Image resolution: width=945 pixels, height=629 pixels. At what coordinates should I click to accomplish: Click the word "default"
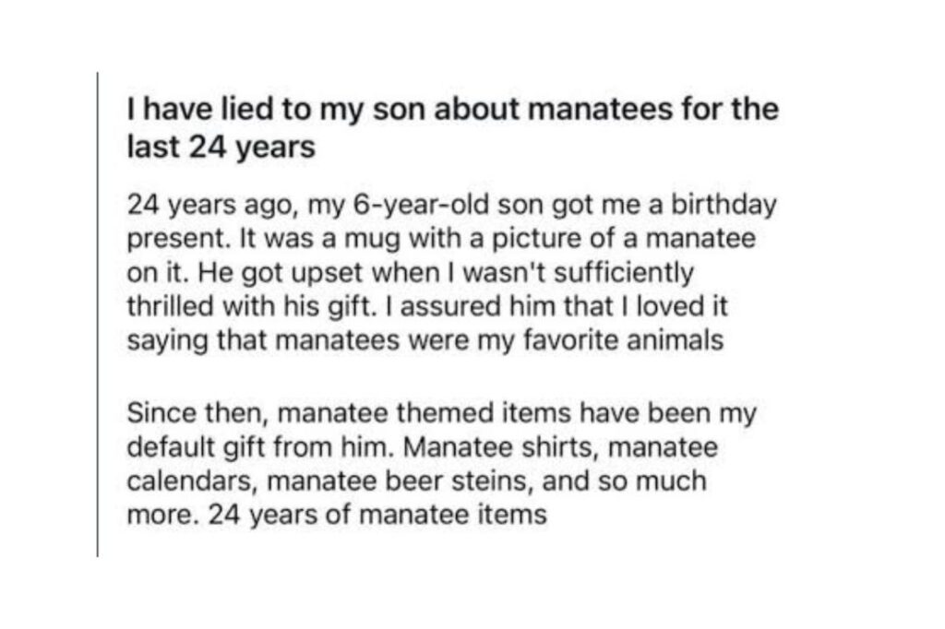click(x=160, y=447)
